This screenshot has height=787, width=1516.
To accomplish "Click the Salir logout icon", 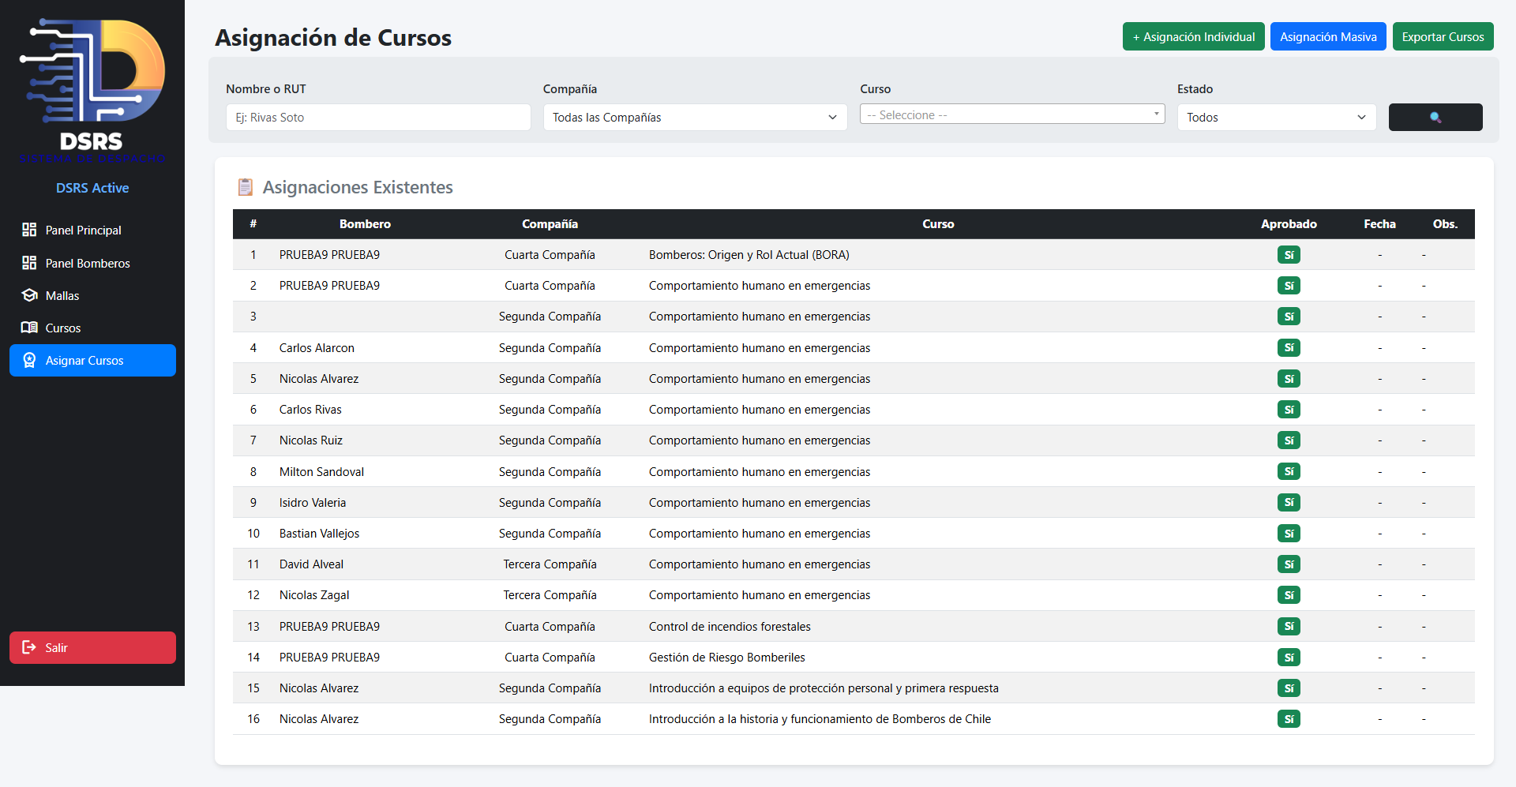I will point(29,647).
